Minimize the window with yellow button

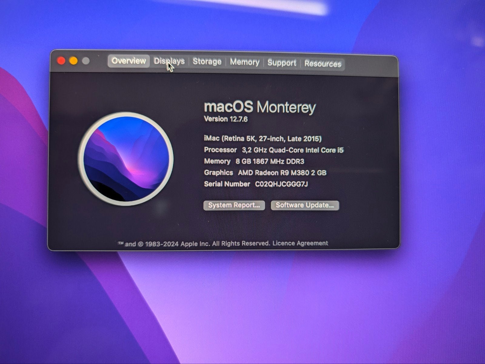73,61
